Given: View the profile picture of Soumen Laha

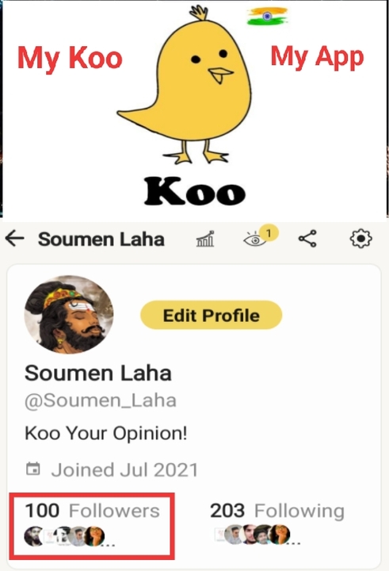Looking at the screenshot, I should (x=69, y=315).
